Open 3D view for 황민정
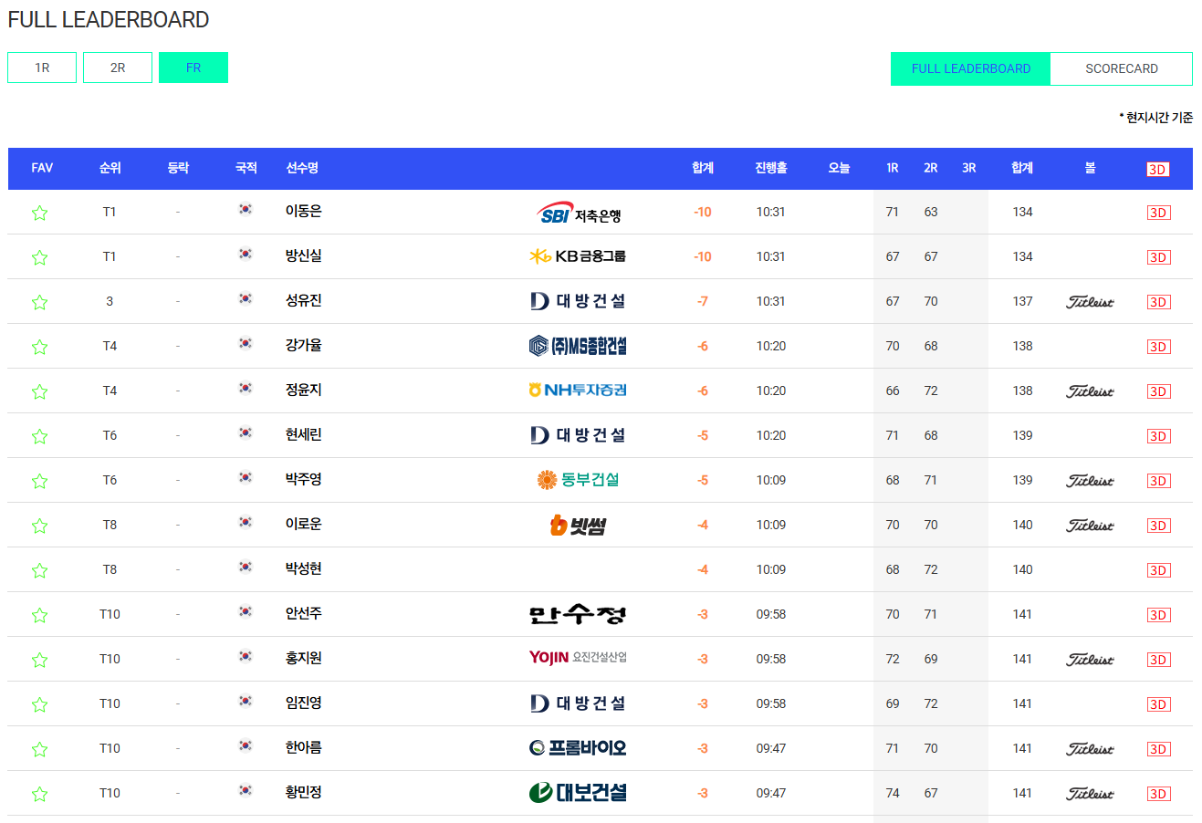 pos(1158,794)
